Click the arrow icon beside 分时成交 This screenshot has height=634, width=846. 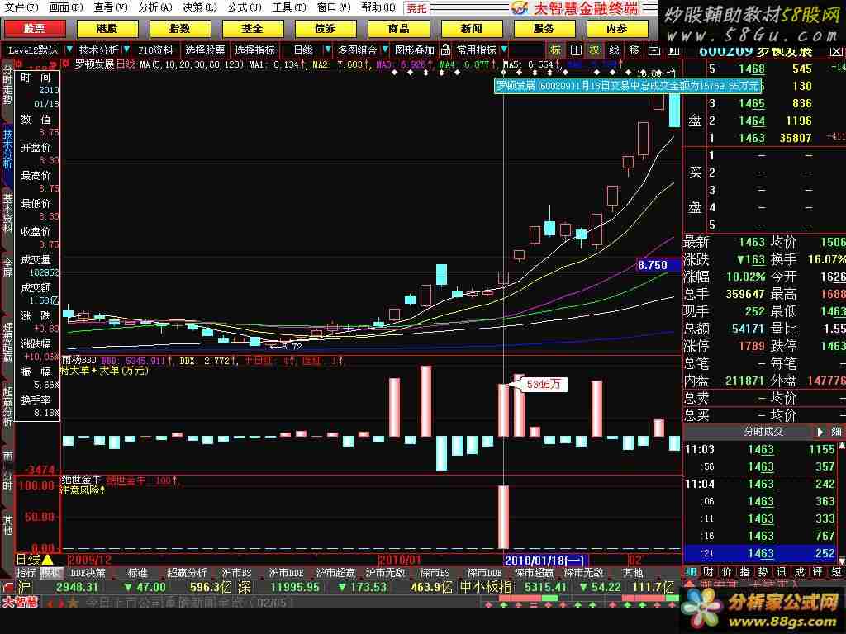point(820,432)
